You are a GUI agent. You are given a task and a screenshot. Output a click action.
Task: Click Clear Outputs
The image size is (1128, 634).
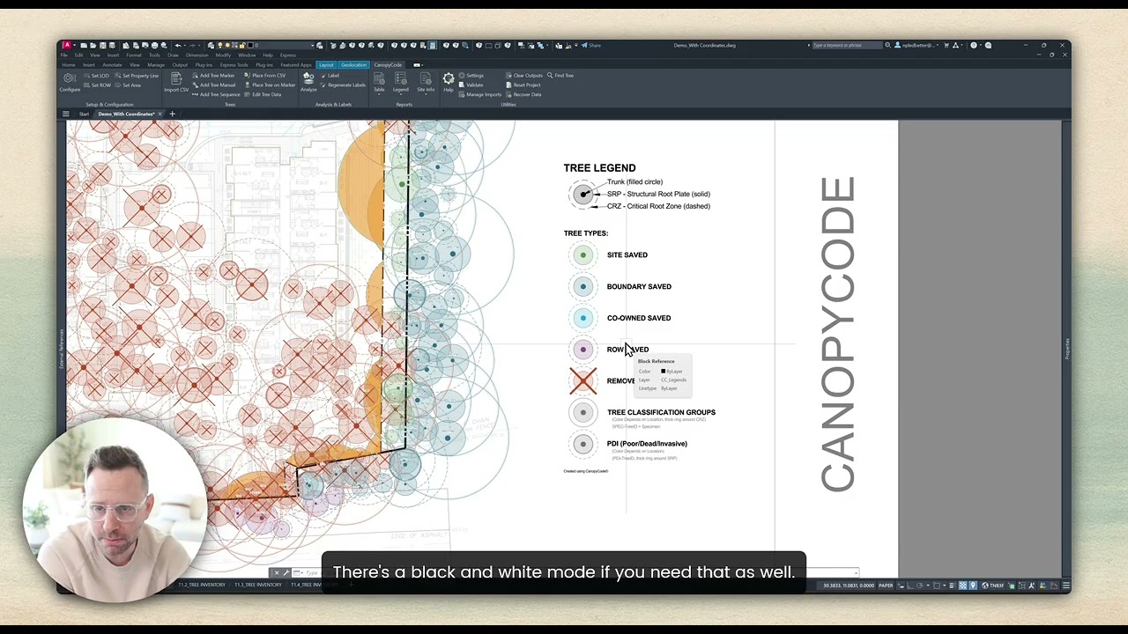coord(524,76)
